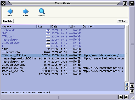
Task: Select the littlecms_user.lha file
Action: pyautogui.click(x=13, y=71)
